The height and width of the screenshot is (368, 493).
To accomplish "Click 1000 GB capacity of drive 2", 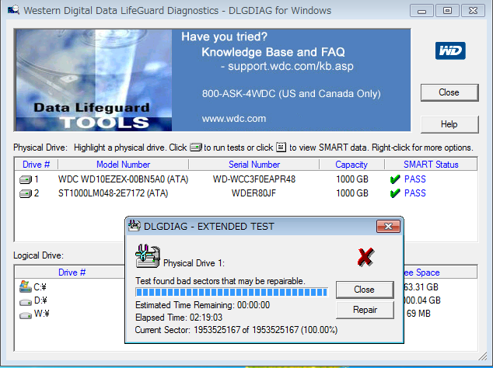I will [352, 193].
